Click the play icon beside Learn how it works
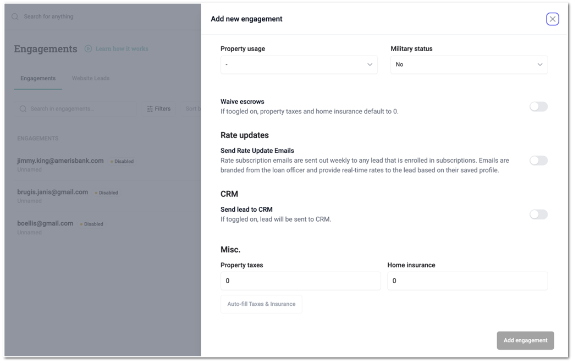This screenshot has width=573, height=363. 88,48
